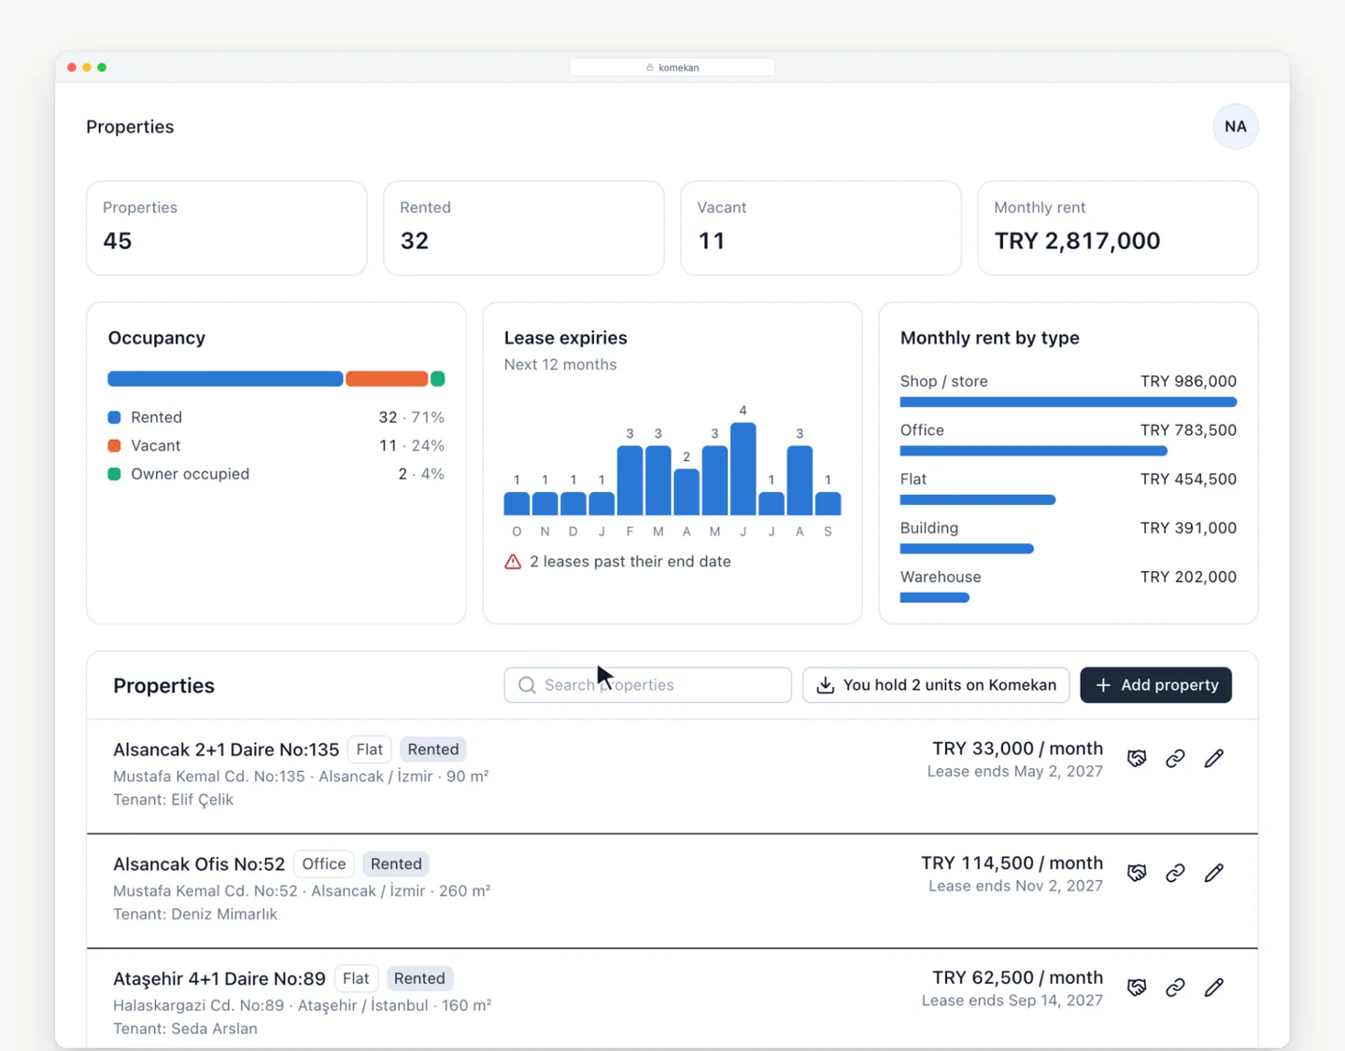Click the blue Rented legend square
1345x1051 pixels.
(114, 417)
